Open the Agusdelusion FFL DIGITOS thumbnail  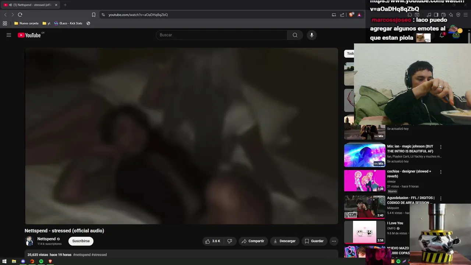click(x=365, y=207)
